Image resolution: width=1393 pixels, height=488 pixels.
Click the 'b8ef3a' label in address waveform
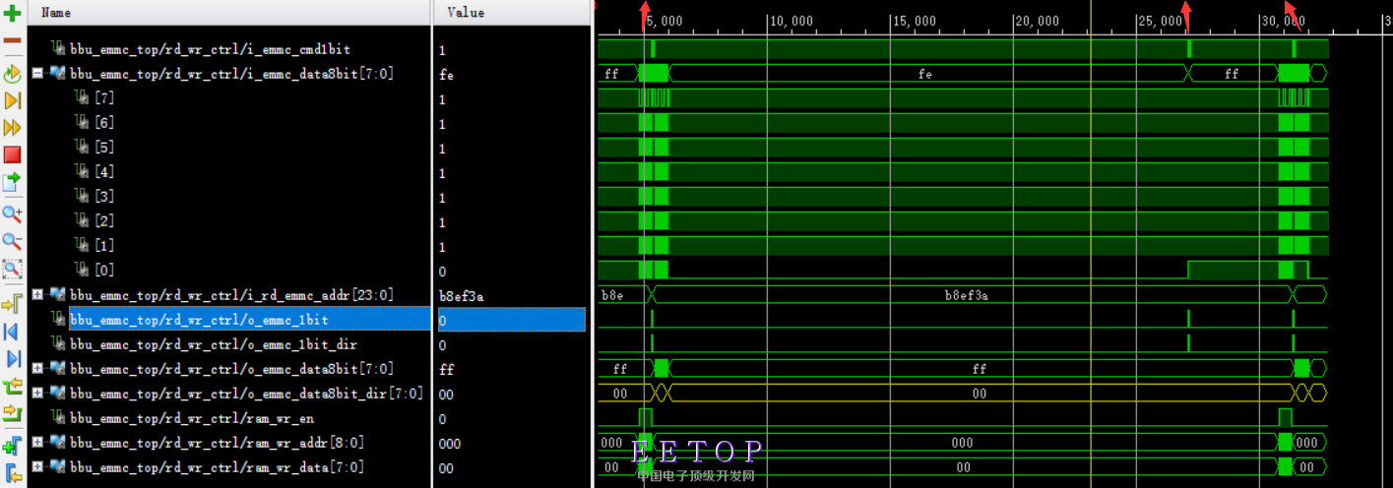click(966, 295)
